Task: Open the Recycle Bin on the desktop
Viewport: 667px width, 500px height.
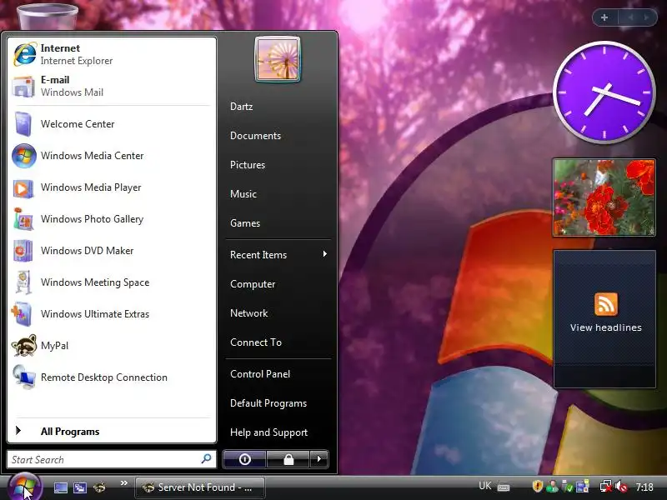Action: pos(47,15)
